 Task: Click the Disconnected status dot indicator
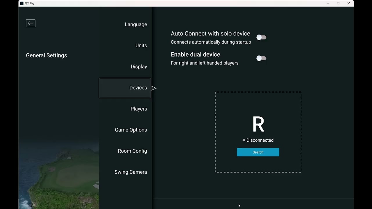244,140
